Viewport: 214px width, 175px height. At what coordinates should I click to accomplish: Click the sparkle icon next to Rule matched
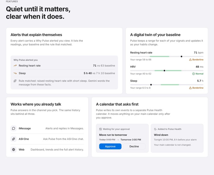(x=15, y=81)
